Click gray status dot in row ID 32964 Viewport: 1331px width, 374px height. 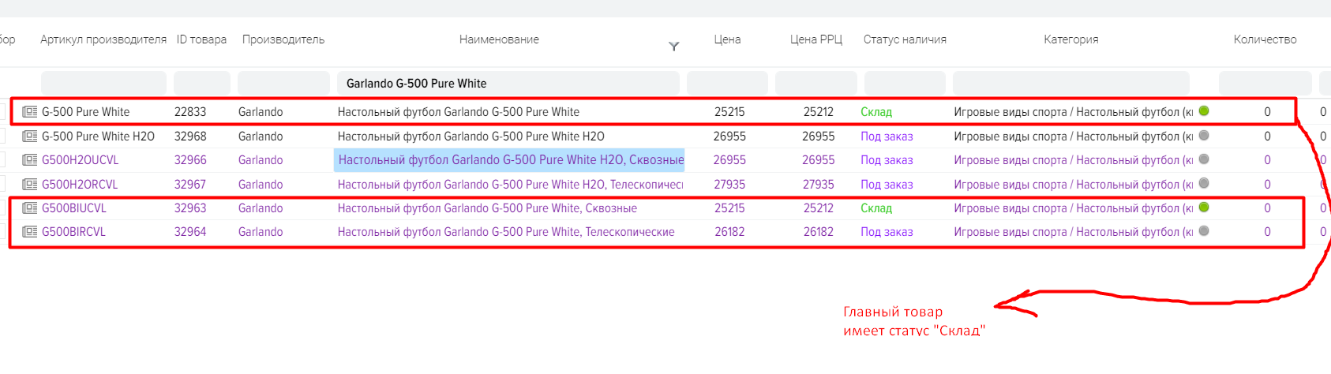coord(1204,231)
